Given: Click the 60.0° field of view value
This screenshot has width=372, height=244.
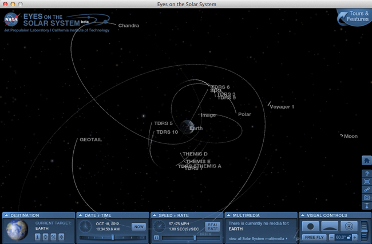Looking at the screenshot, I should click(x=341, y=237).
